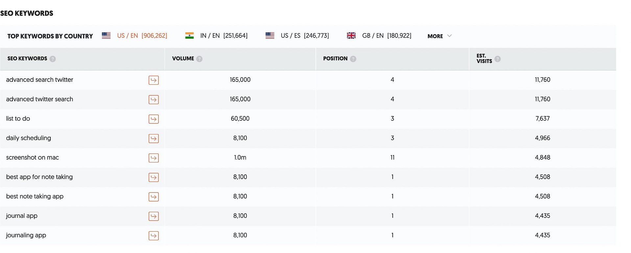Image resolution: width=631 pixels, height=253 pixels.
Task: Open arrow icon for 'screenshot on mac'
Action: pyautogui.click(x=153, y=158)
